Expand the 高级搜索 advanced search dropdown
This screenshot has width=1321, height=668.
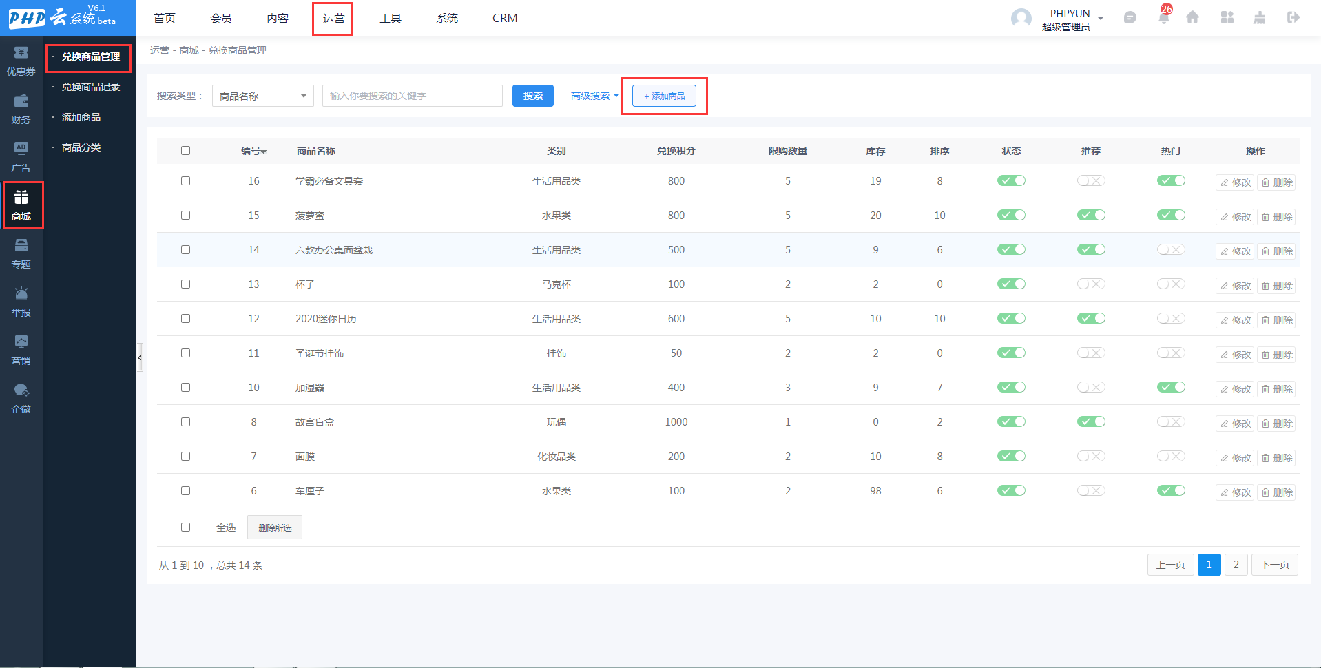[594, 96]
